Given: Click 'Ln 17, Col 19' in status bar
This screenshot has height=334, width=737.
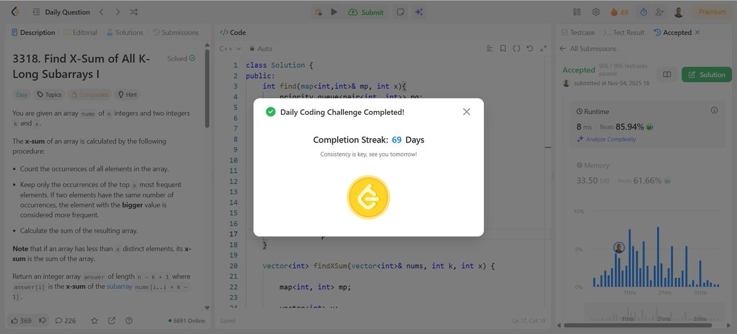Looking at the screenshot, I should [528, 320].
